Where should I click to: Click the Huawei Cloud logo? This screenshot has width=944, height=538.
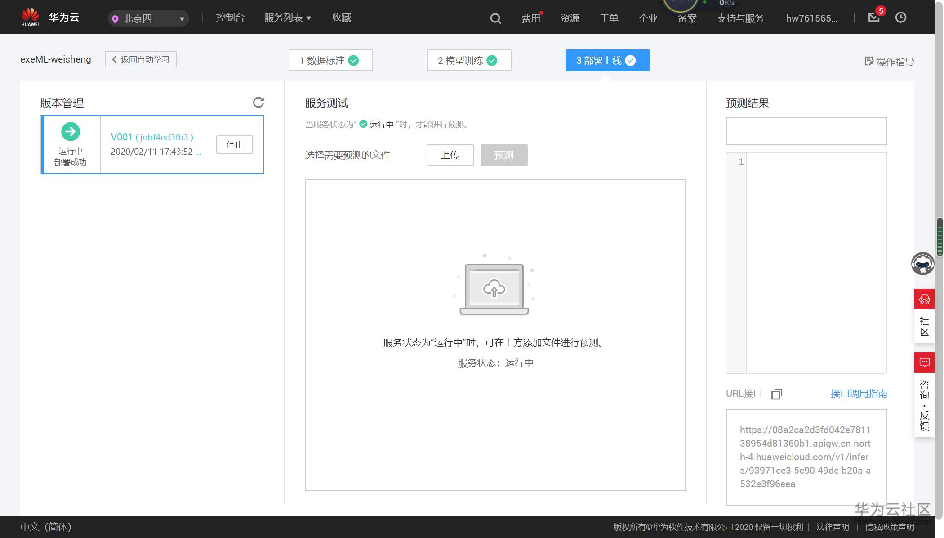coord(30,17)
